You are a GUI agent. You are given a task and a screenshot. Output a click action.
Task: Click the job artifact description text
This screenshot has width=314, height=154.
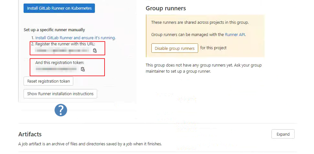[90, 144]
